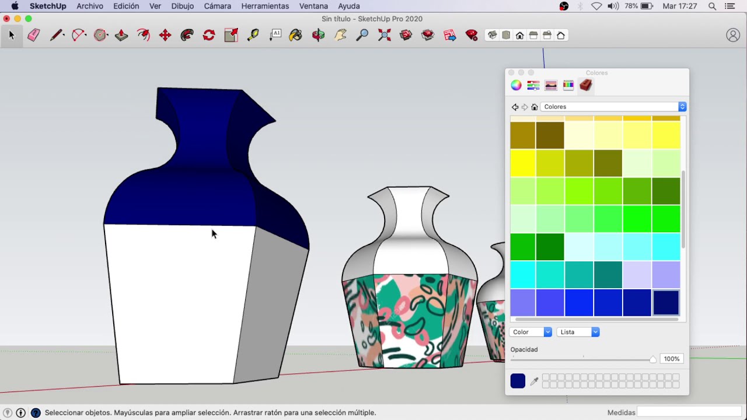Switch to Left view
The width and height of the screenshot is (747, 420).
(x=561, y=36)
